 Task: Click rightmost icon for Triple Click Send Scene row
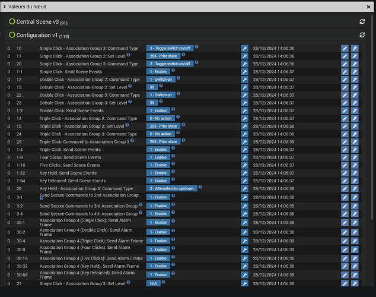pyautogui.click(x=355, y=150)
